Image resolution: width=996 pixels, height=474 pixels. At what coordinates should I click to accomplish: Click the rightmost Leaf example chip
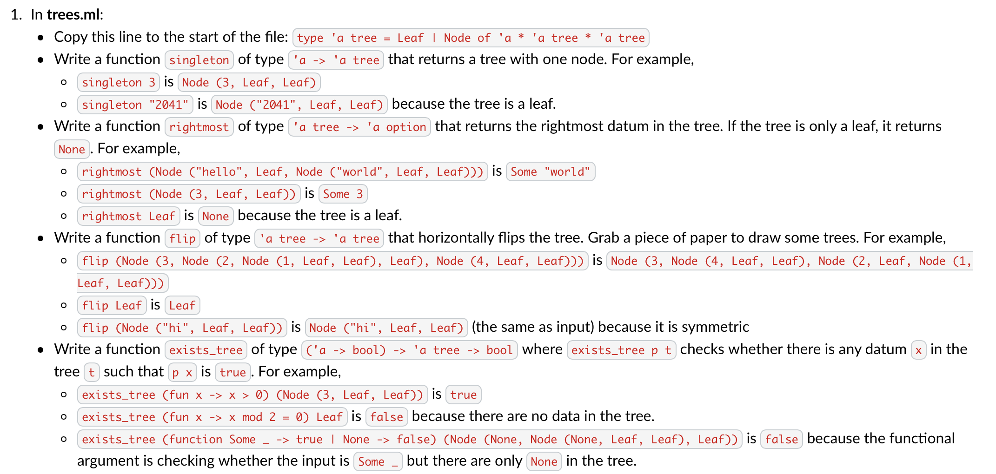click(x=128, y=216)
